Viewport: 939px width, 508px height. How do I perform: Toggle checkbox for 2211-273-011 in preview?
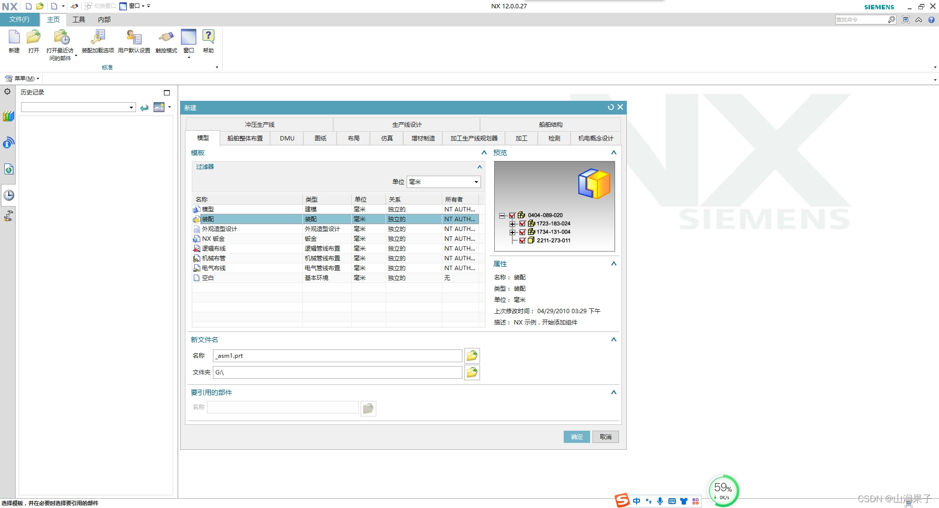click(x=522, y=240)
